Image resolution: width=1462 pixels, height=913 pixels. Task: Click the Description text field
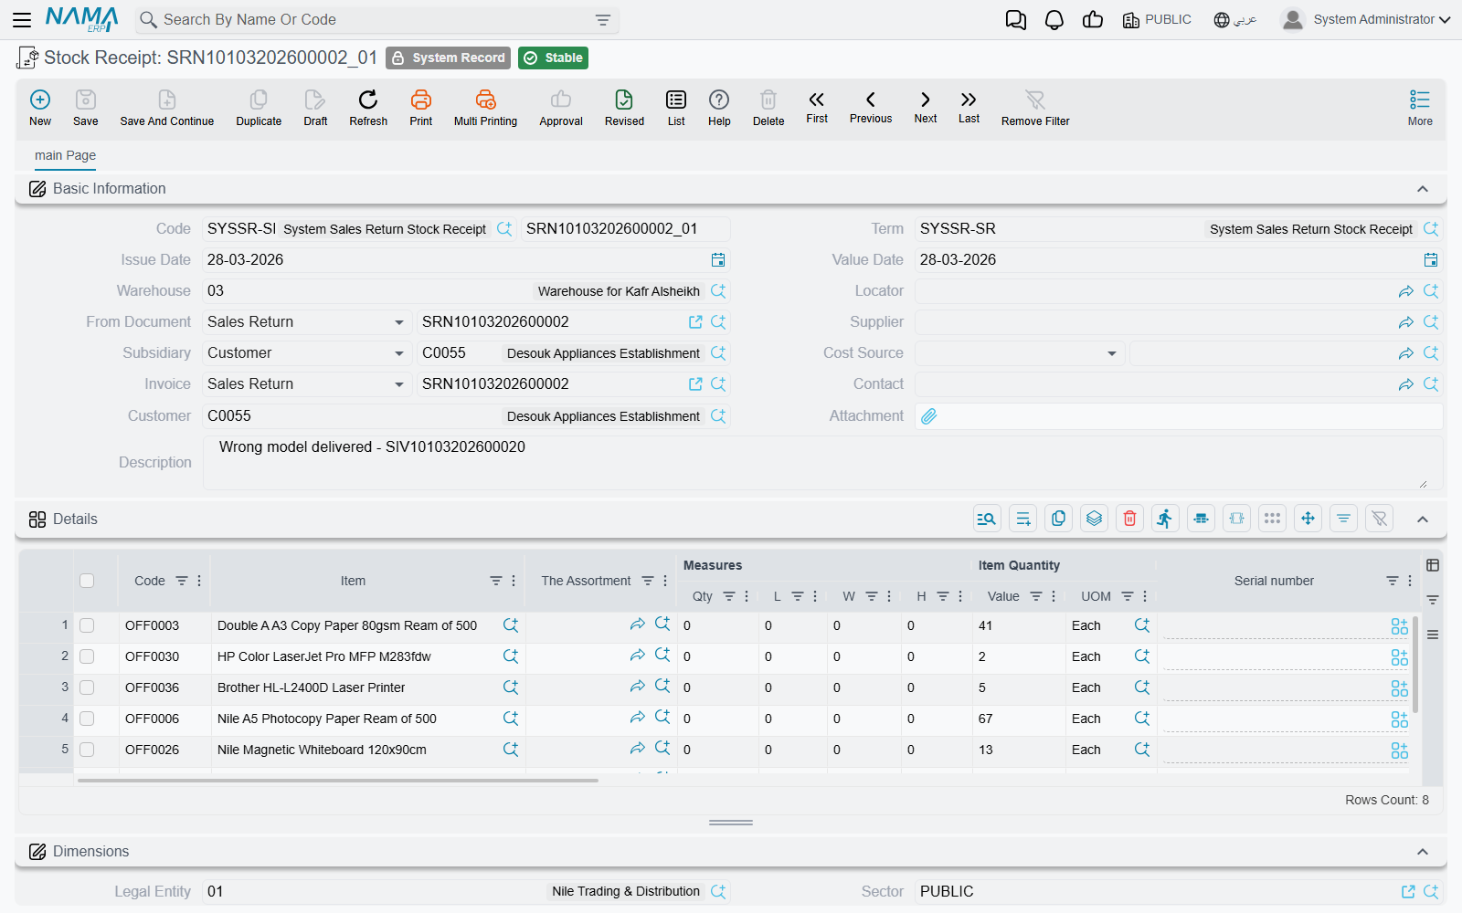click(x=822, y=463)
